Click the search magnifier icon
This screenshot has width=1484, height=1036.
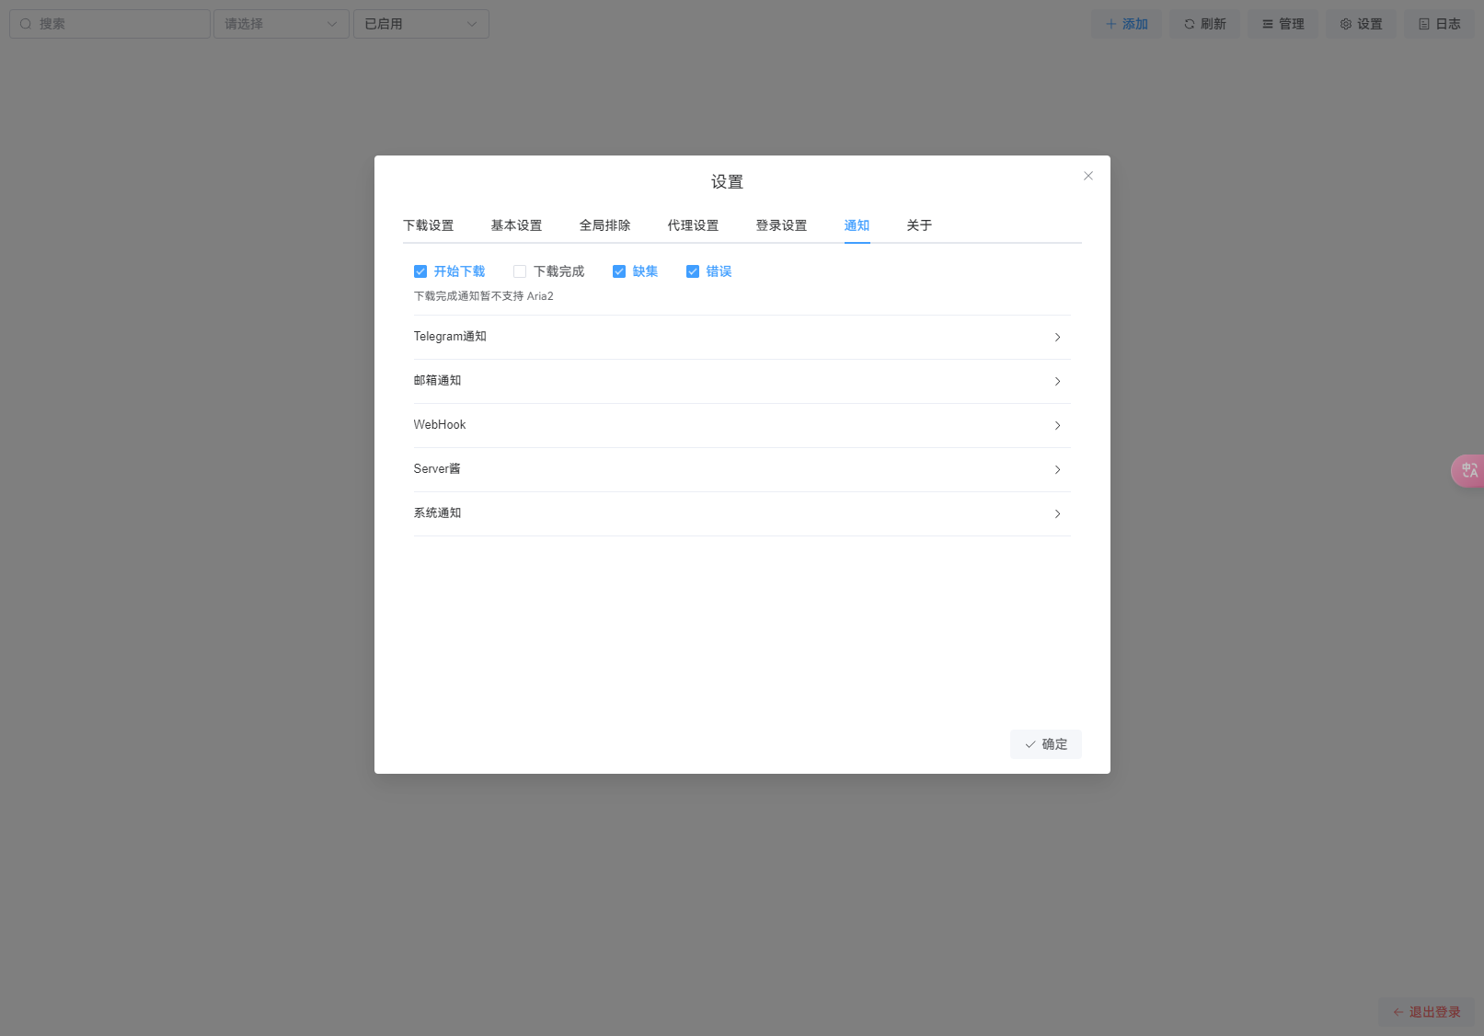(26, 24)
